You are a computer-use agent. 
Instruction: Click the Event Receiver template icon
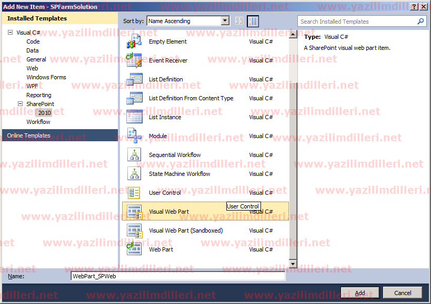click(x=134, y=60)
